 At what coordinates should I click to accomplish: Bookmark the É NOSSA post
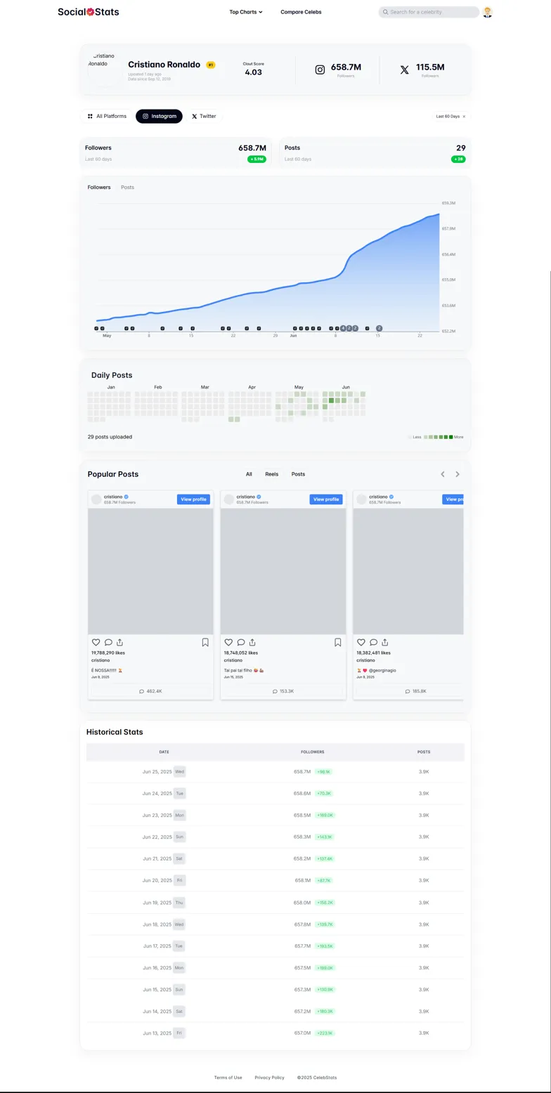(205, 642)
